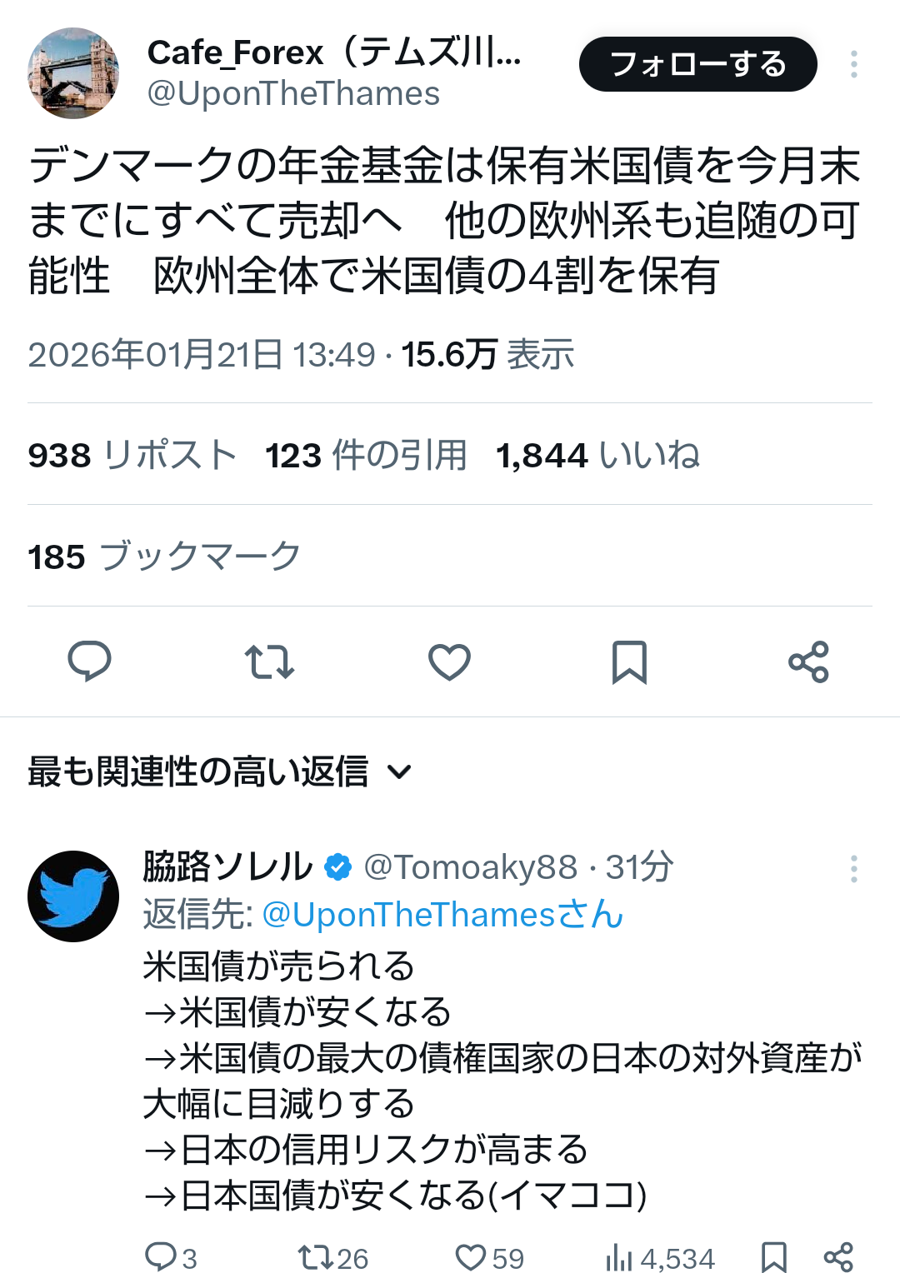900x1273 pixels.
Task: Share 脇路ソレル's reply
Action: pyautogui.click(x=837, y=1256)
